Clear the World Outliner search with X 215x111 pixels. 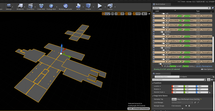pyautogui.click(x=209, y=8)
